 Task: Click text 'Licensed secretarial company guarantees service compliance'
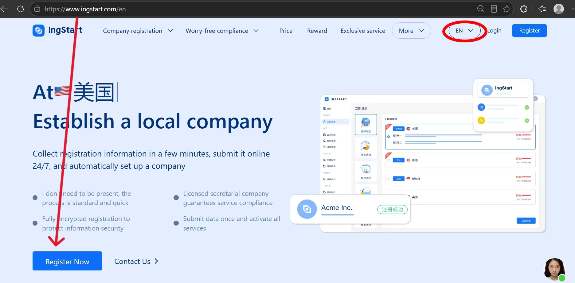[x=228, y=198]
